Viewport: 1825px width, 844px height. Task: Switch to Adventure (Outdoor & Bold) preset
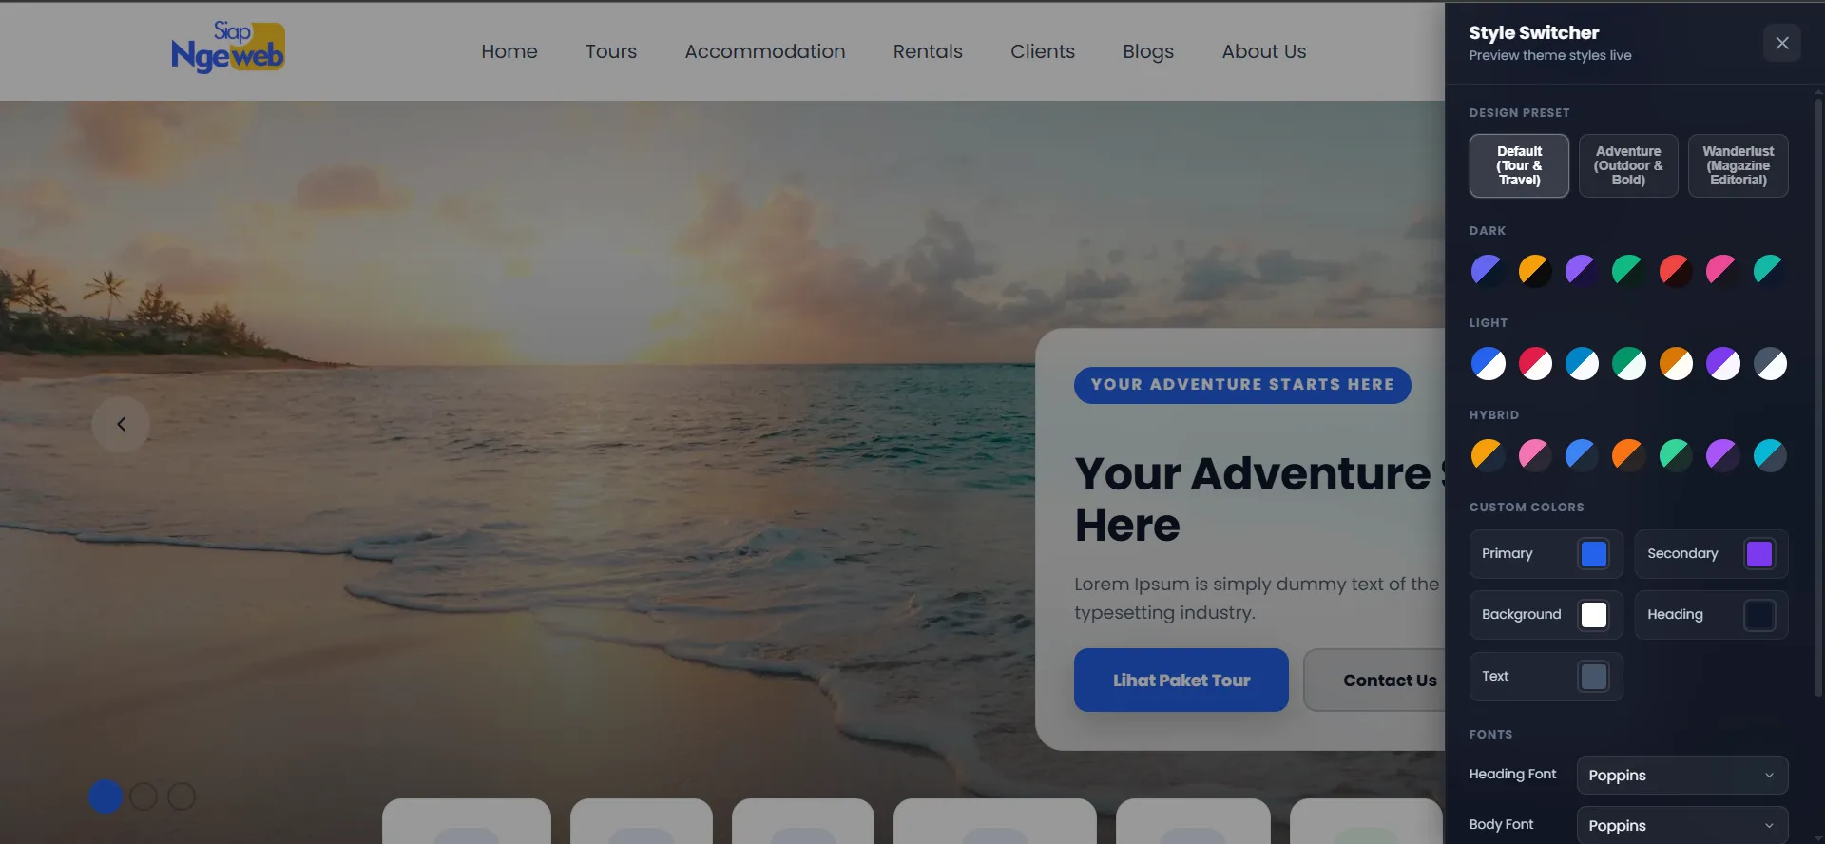click(1628, 165)
